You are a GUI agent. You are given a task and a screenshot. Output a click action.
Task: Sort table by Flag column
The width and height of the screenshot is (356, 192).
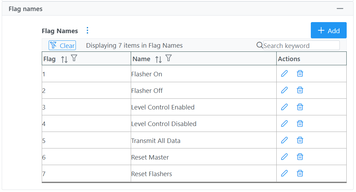click(x=64, y=59)
